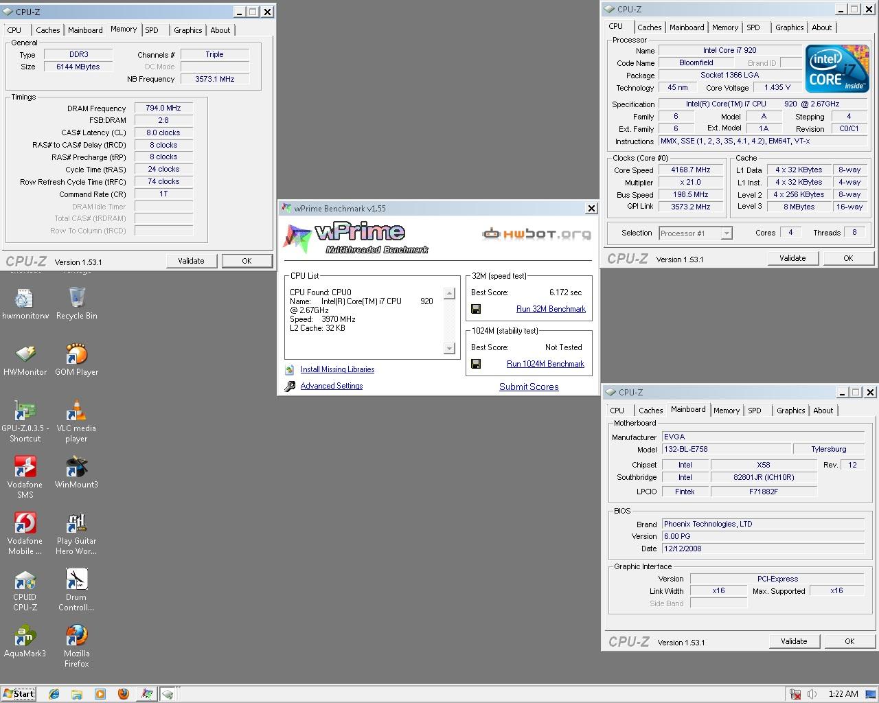Click the hwbot.org logo in wPrime
The height and width of the screenshot is (703, 879).
tap(536, 234)
